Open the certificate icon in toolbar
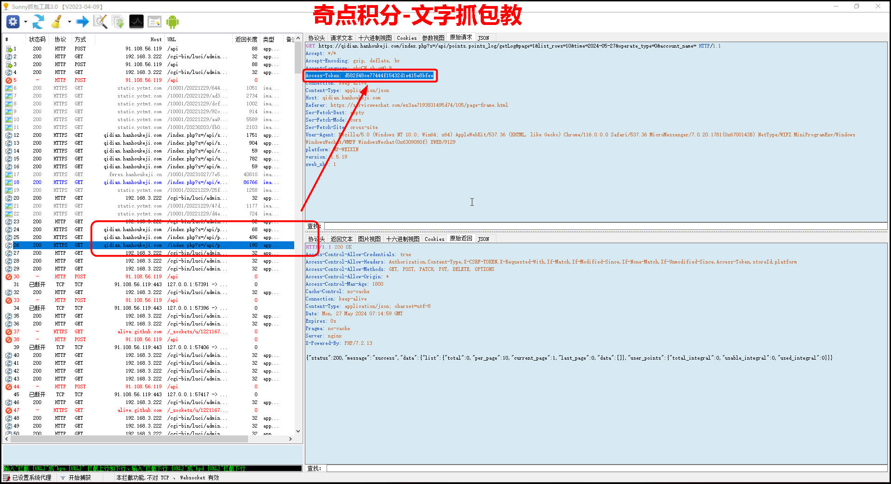This screenshot has height=484, width=891. tap(155, 22)
